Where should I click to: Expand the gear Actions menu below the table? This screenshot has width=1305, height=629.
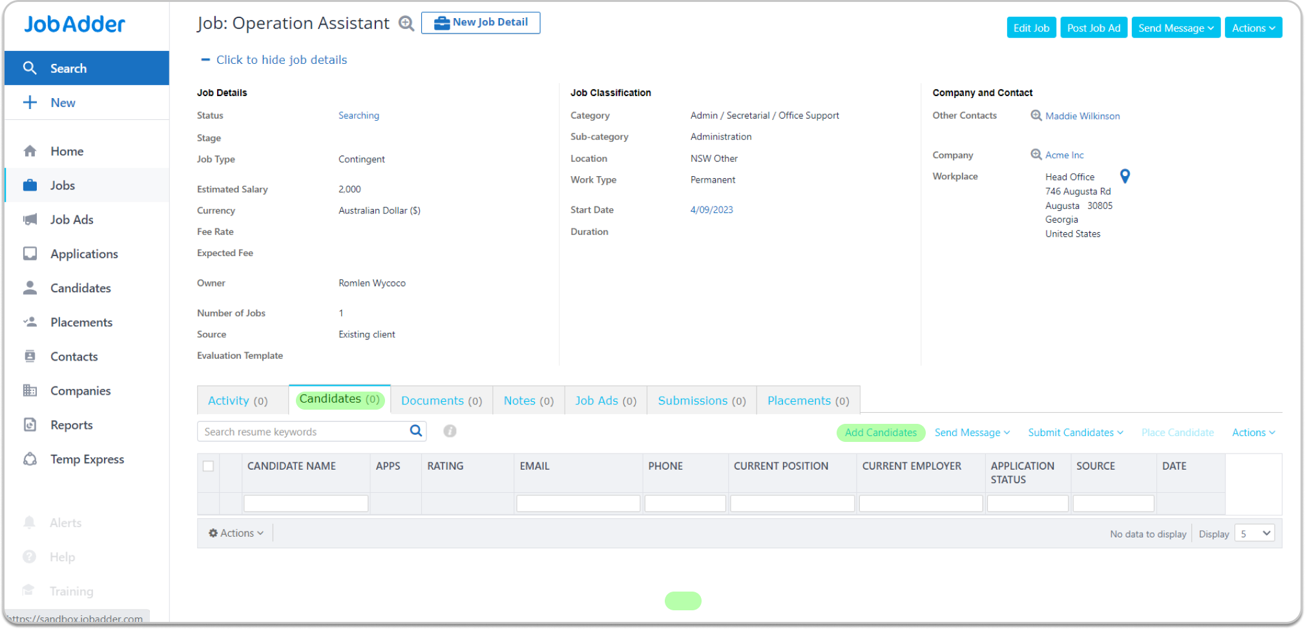pos(236,533)
